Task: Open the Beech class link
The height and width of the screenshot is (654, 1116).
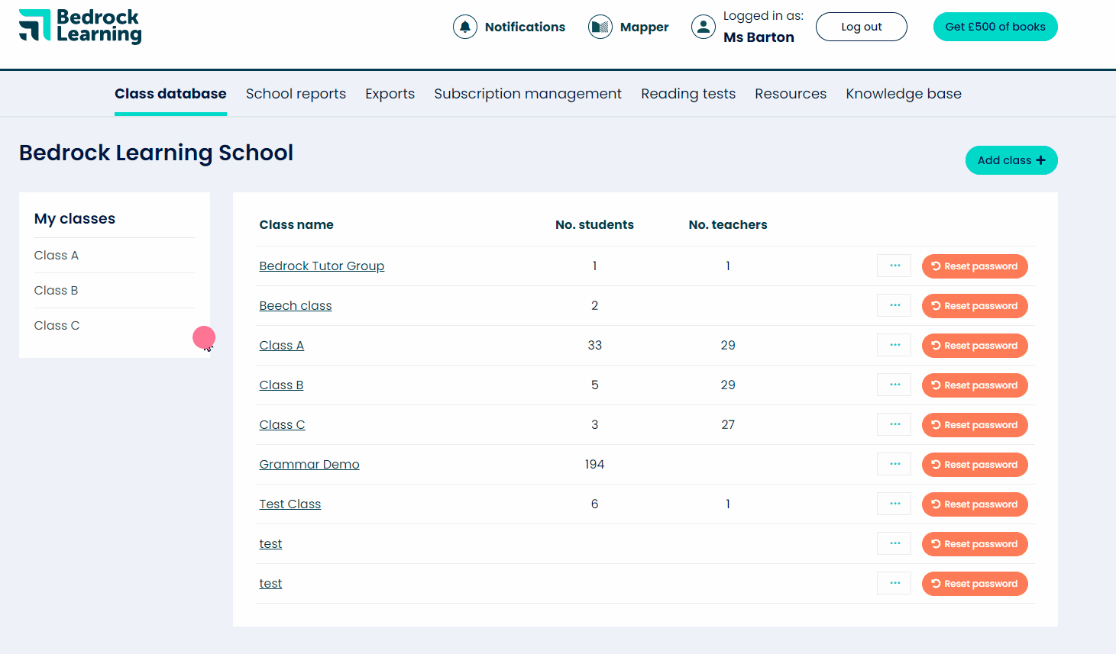Action: point(296,305)
